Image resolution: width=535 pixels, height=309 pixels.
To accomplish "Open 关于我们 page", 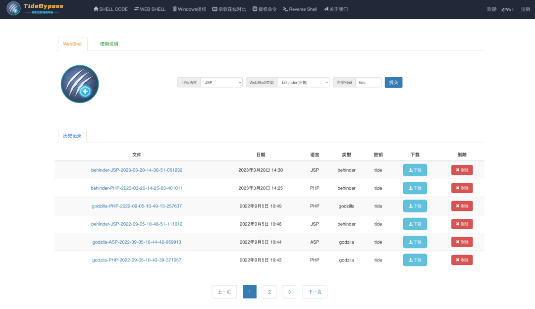I will click(336, 9).
